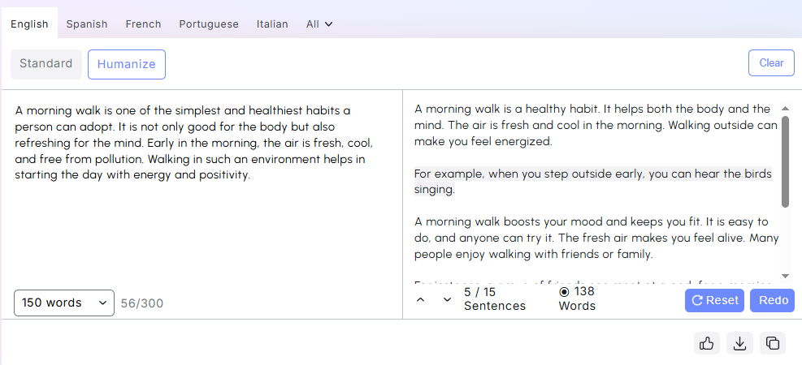Switch to Humanize mode
Screen dimensions: 802x365
(x=126, y=64)
